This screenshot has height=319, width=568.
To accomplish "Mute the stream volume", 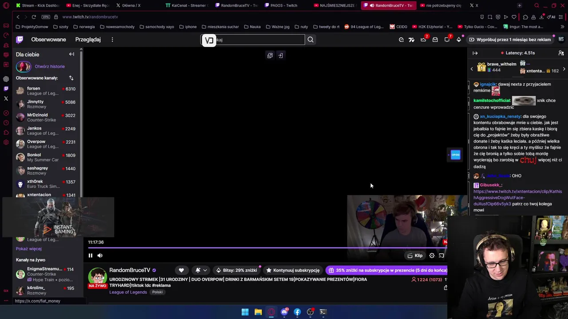I will [x=100, y=255].
